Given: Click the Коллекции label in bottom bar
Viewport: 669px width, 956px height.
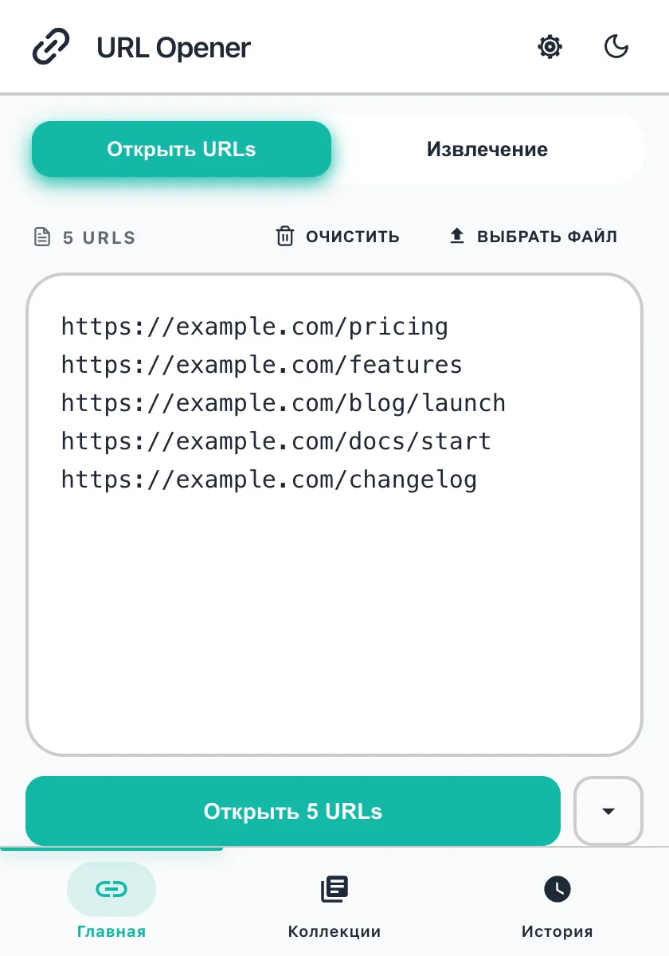Looking at the screenshot, I should point(334,931).
